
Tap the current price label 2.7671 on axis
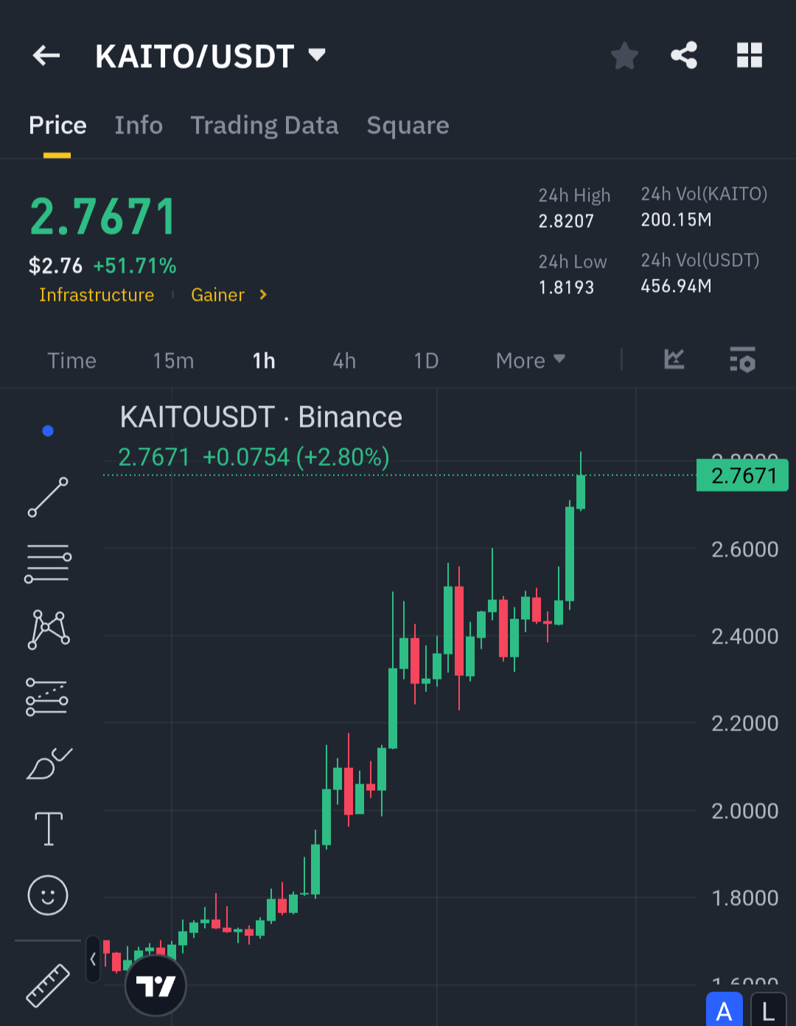[743, 475]
